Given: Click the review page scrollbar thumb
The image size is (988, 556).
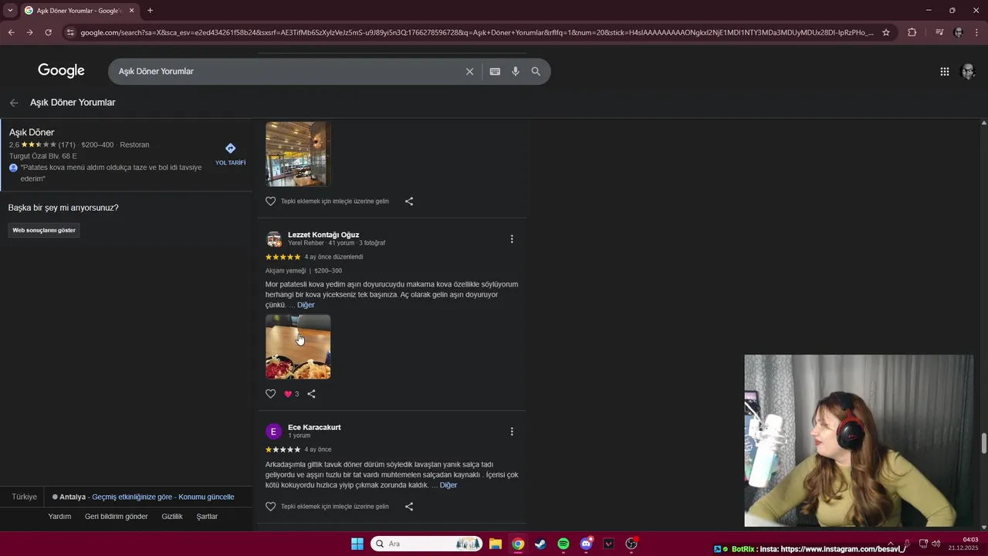Looking at the screenshot, I should 983,444.
